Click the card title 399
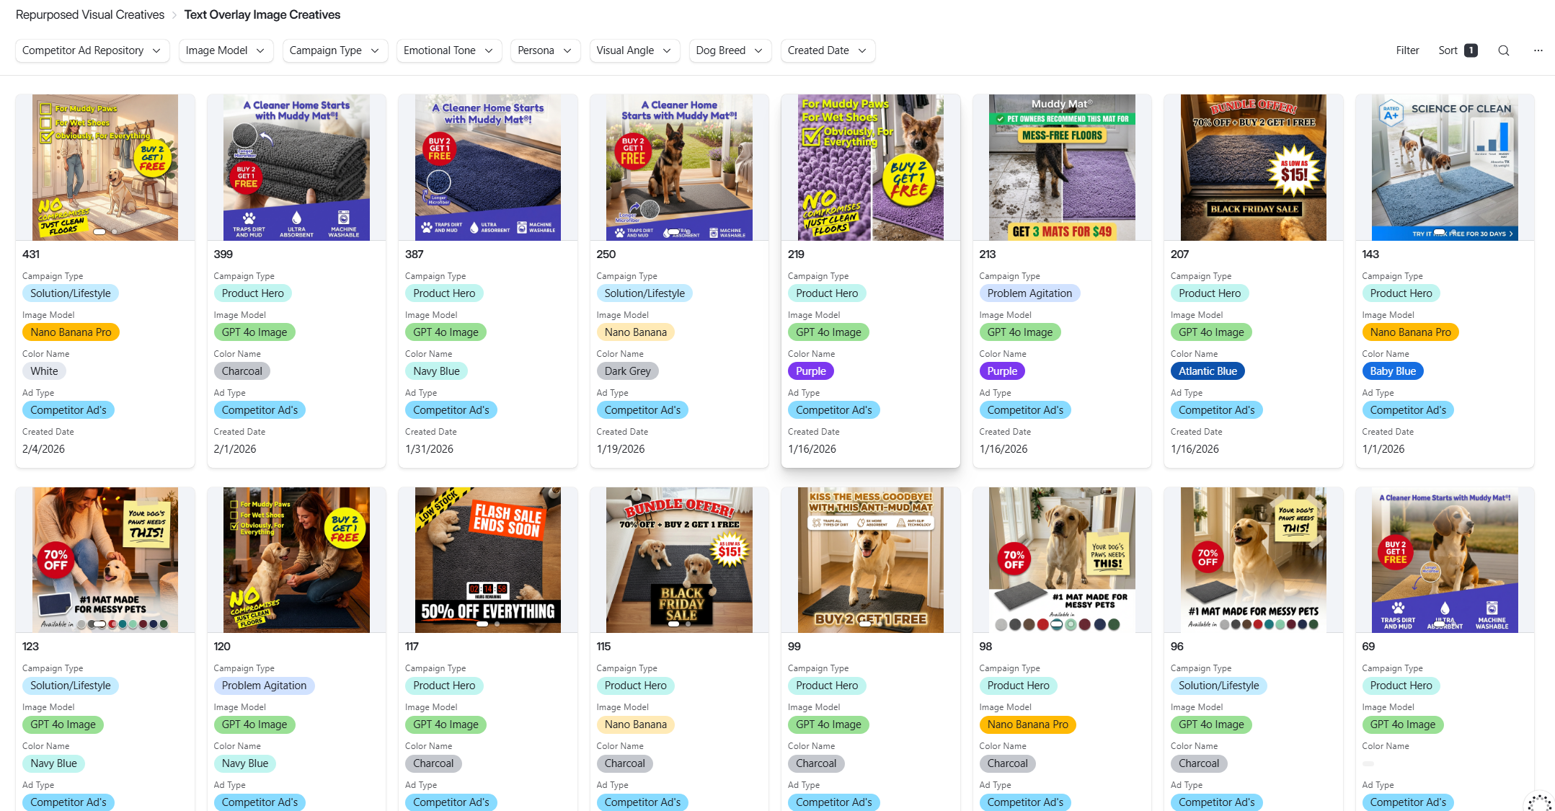1555x811 pixels. 223,254
